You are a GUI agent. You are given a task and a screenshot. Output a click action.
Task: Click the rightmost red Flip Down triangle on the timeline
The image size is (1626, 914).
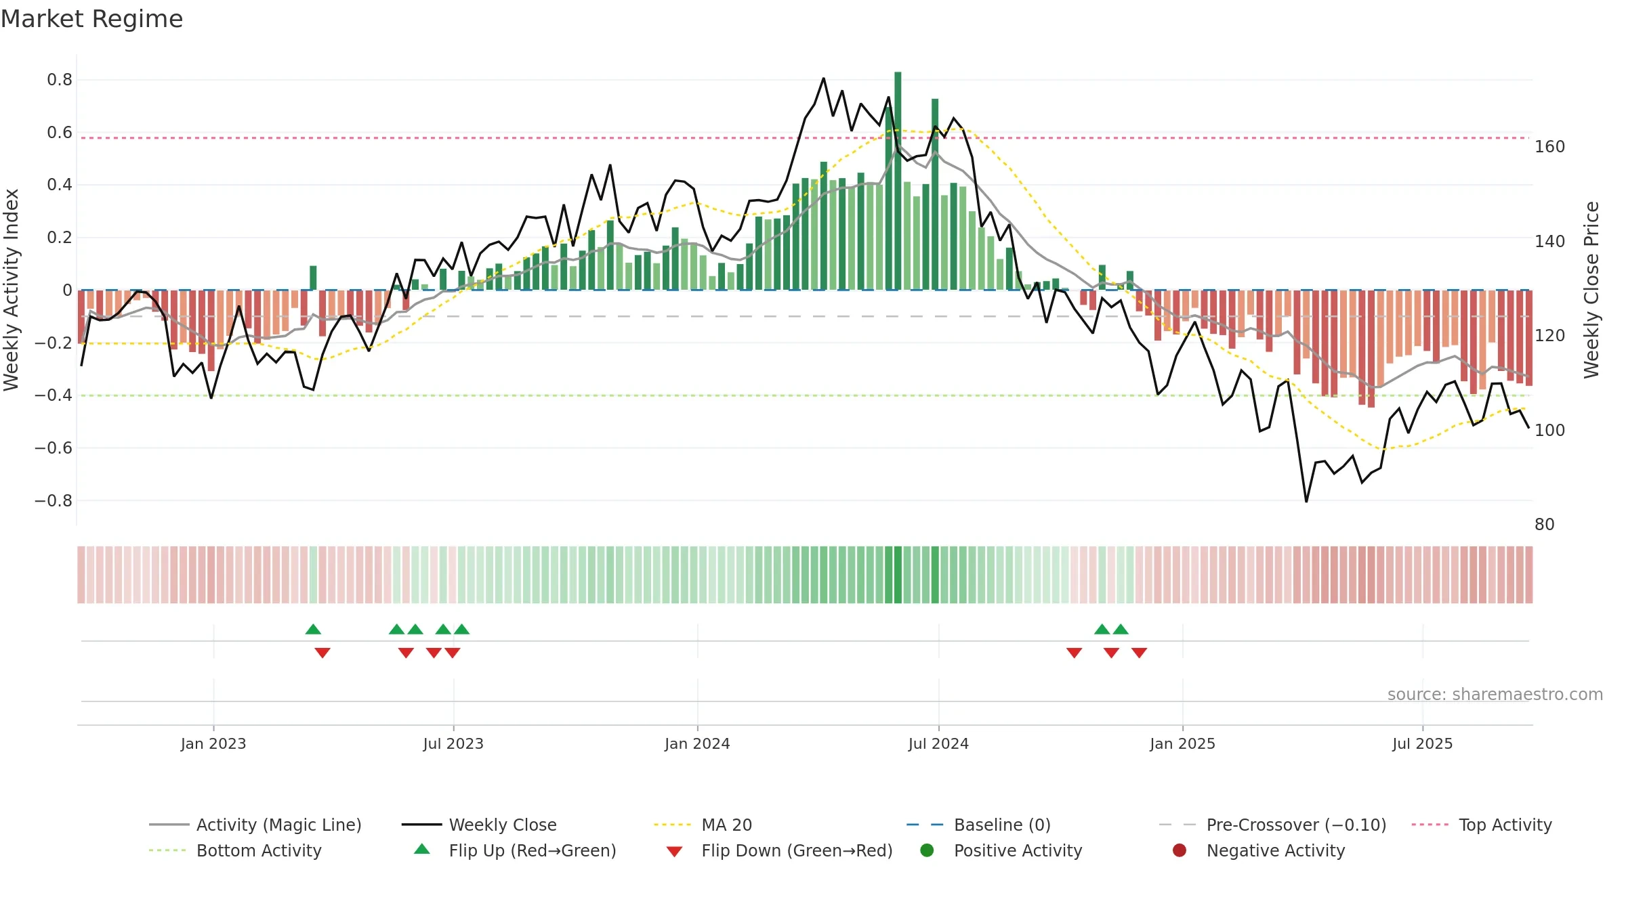tap(1140, 653)
